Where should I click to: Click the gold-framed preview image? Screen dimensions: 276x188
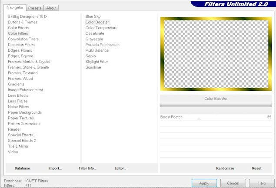click(216, 54)
